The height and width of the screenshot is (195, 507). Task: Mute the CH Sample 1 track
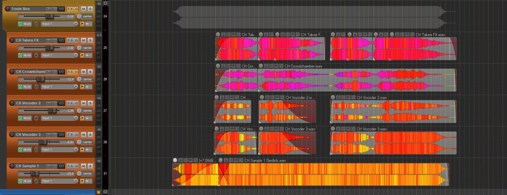(83, 166)
